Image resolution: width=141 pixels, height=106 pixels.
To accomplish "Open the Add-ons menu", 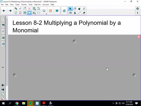I will [x=37, y=4].
